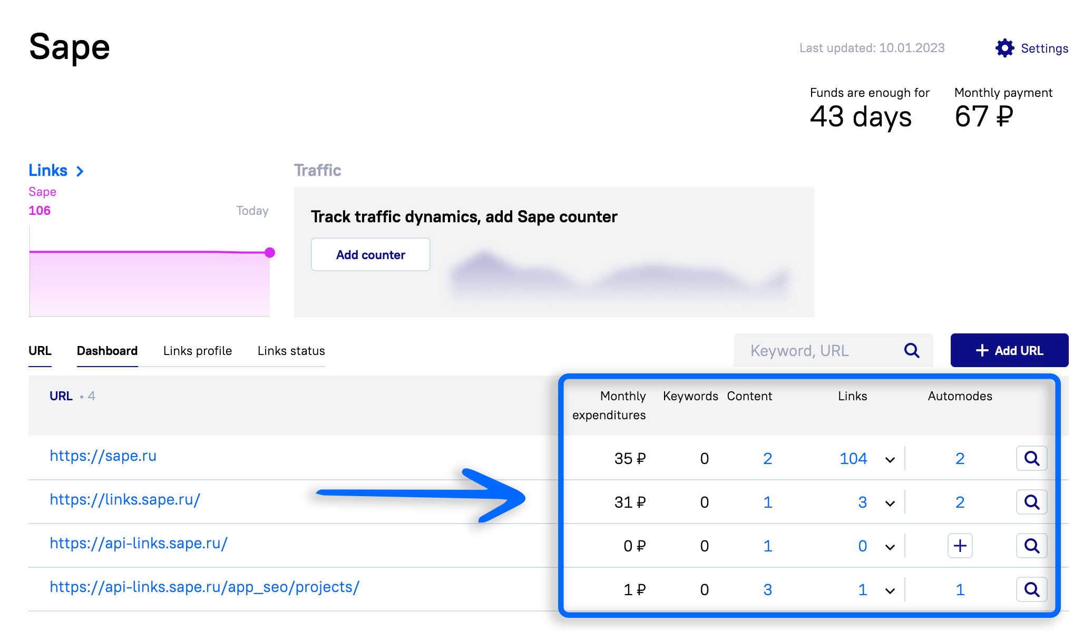Image resolution: width=1083 pixels, height=641 pixels.
Task: Switch to the URL tab
Action: click(40, 351)
